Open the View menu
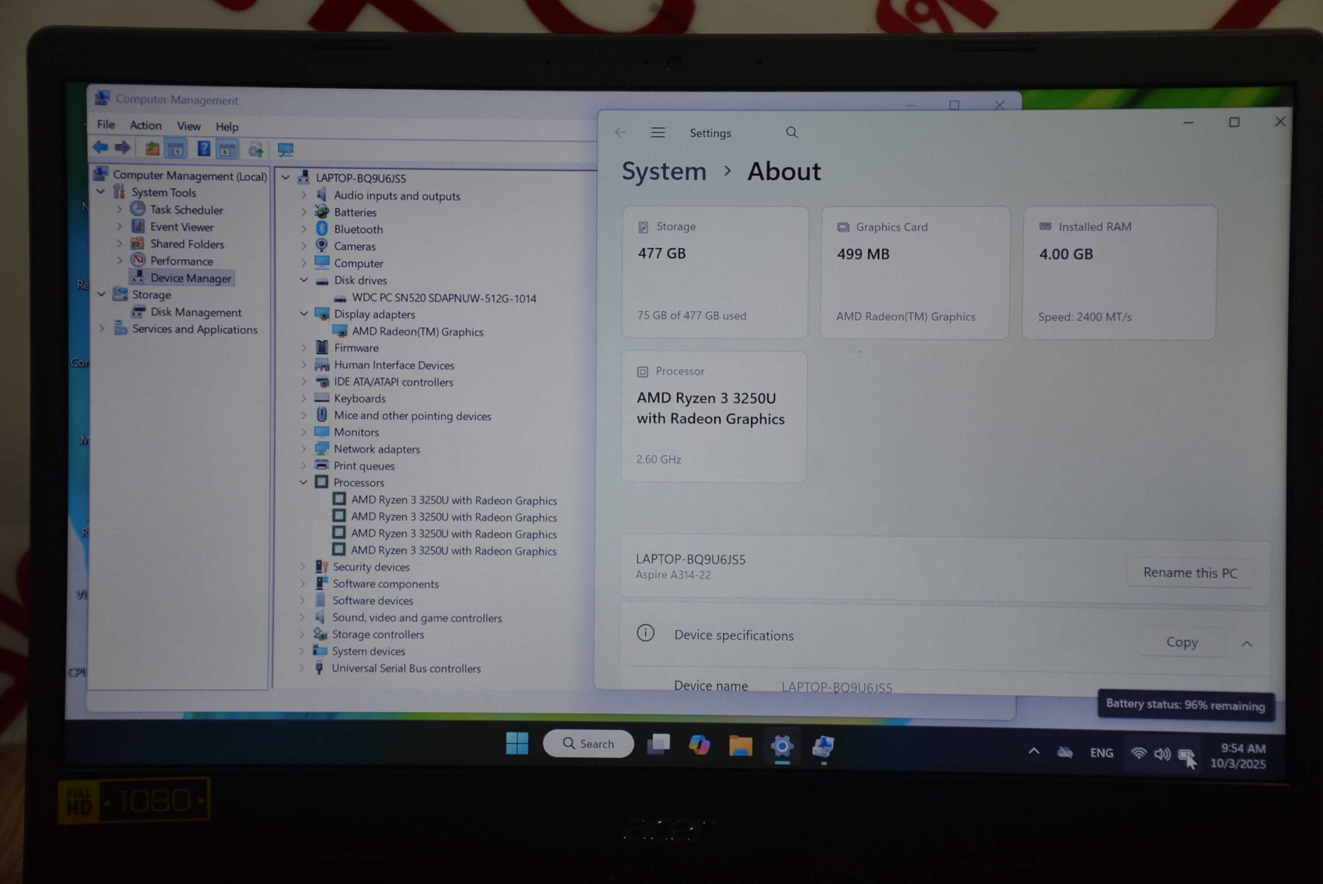The image size is (1323, 884). pyautogui.click(x=188, y=126)
